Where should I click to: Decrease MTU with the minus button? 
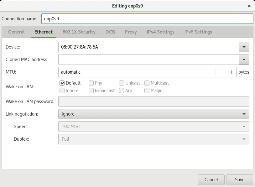(221, 72)
